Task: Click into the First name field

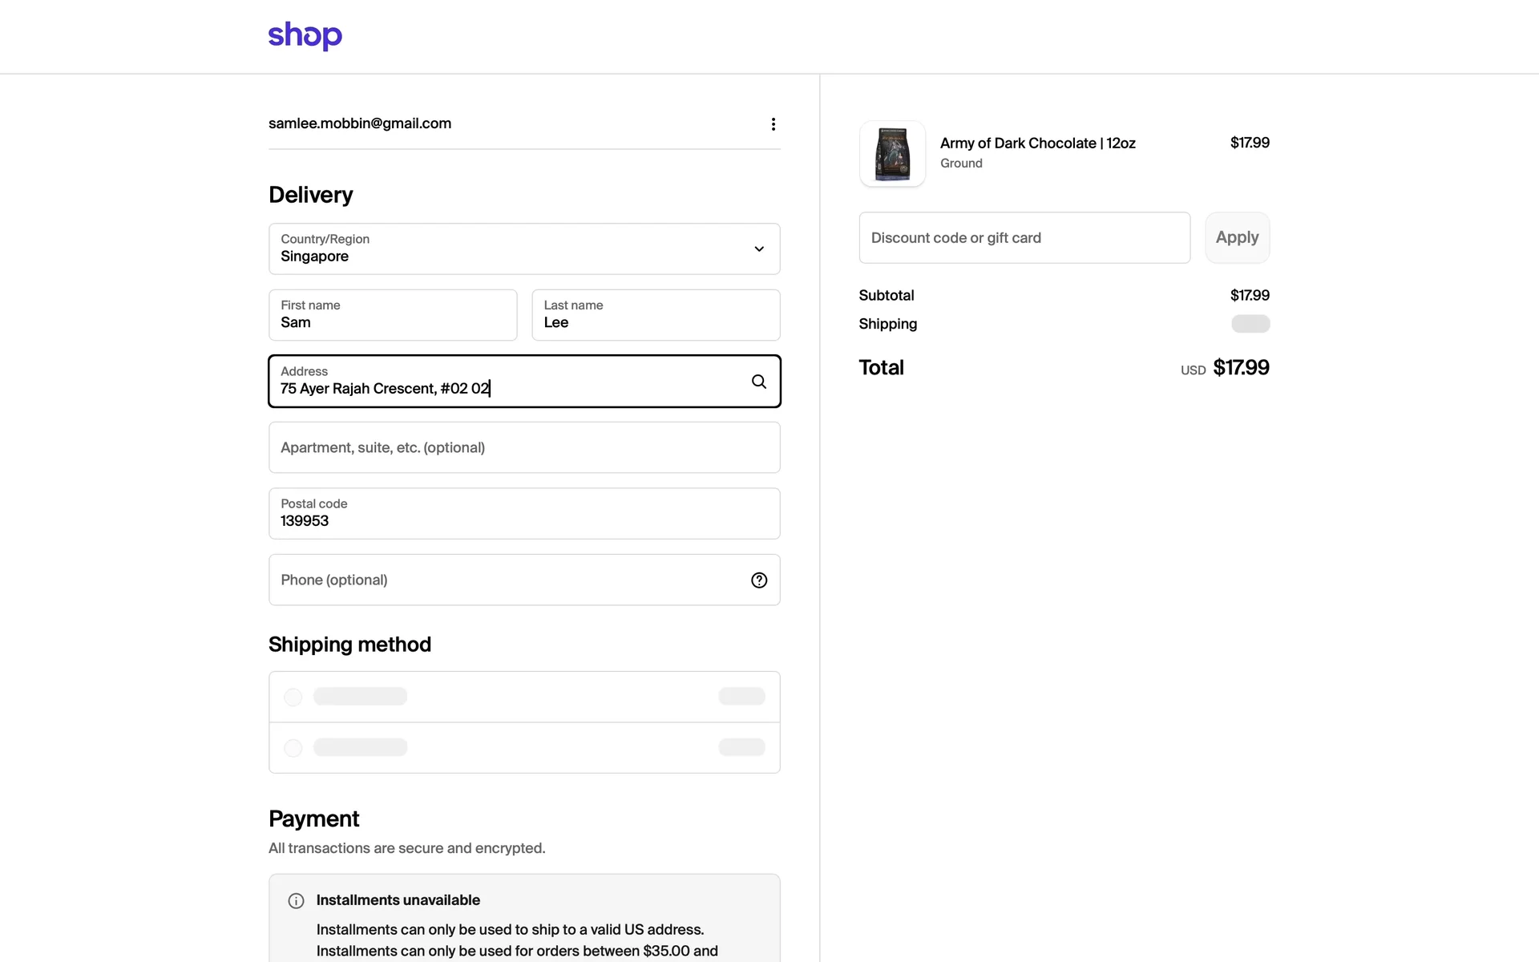Action: point(393,316)
